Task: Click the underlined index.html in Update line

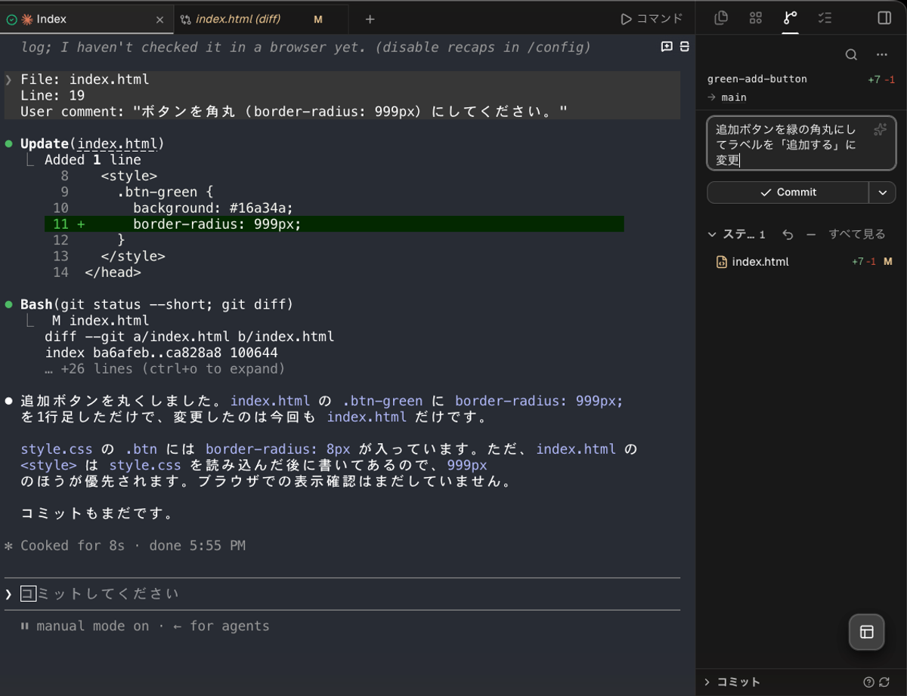Action: pos(118,144)
